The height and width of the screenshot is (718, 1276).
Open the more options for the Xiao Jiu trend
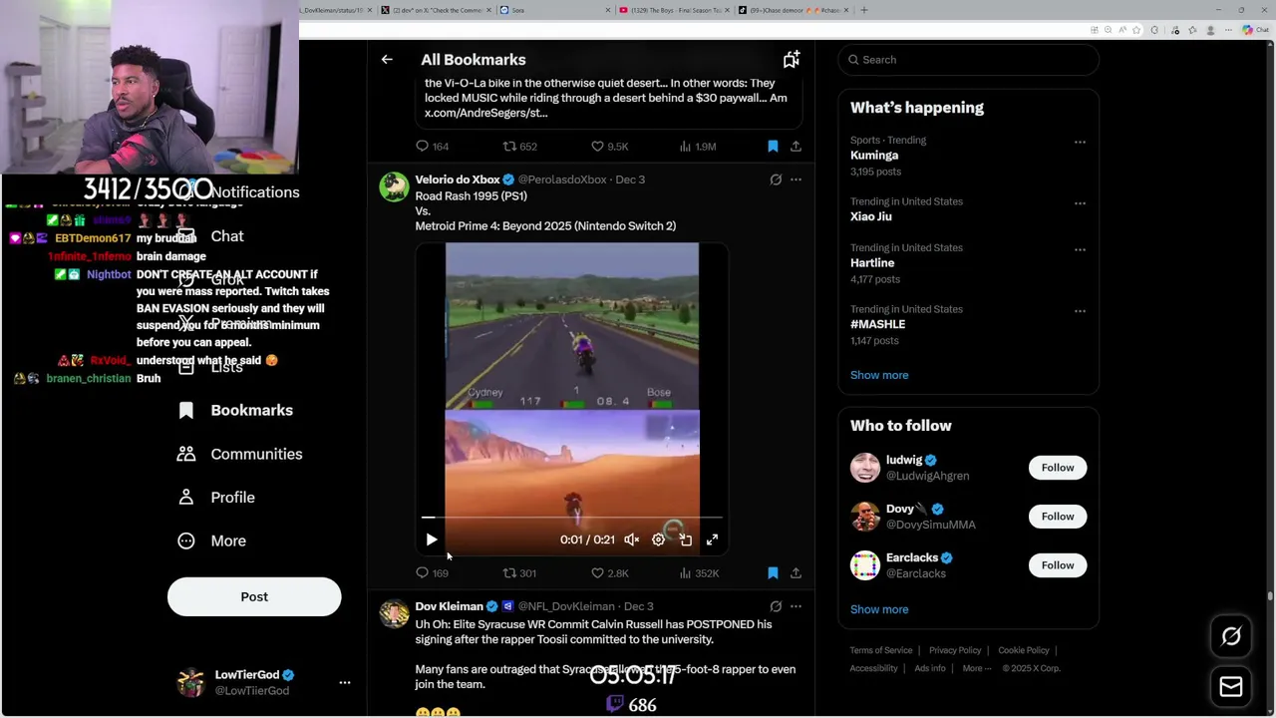(1080, 203)
